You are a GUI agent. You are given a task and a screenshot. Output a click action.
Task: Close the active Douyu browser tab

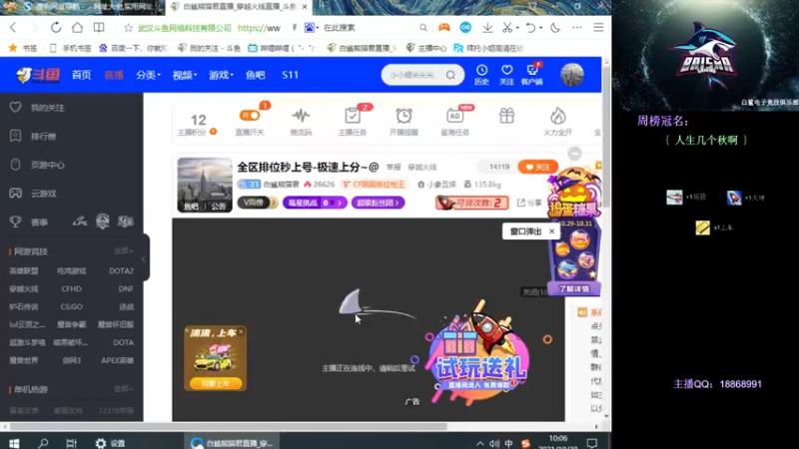(x=305, y=7)
